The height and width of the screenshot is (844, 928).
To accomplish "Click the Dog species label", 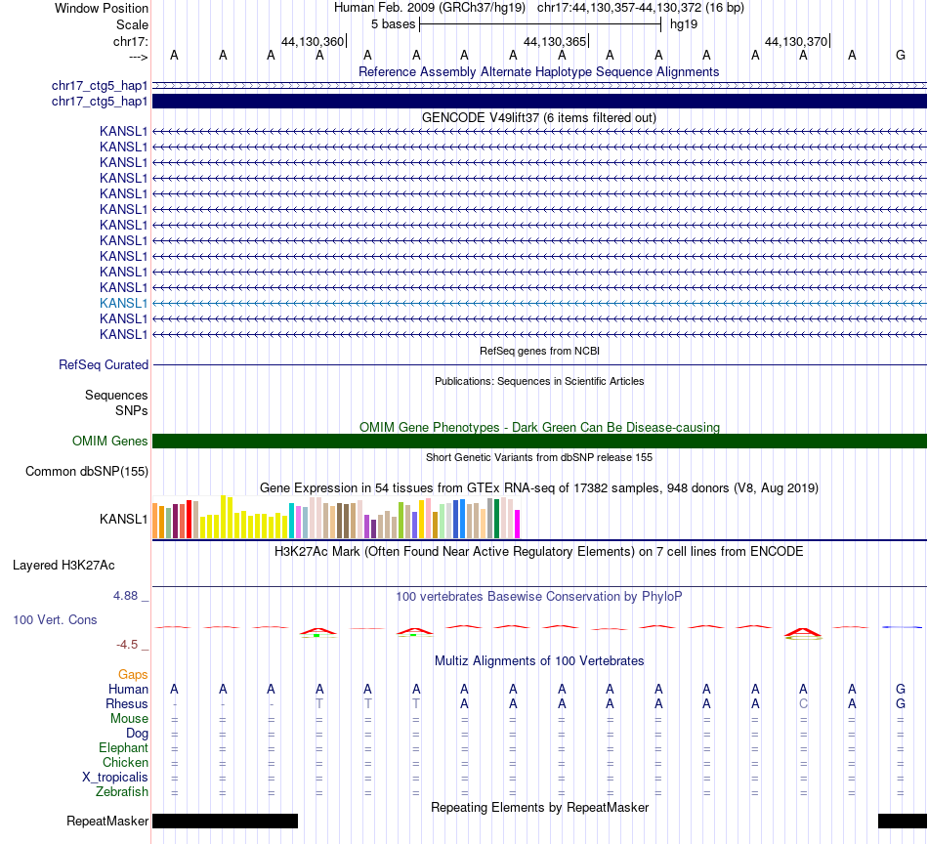I will [137, 734].
